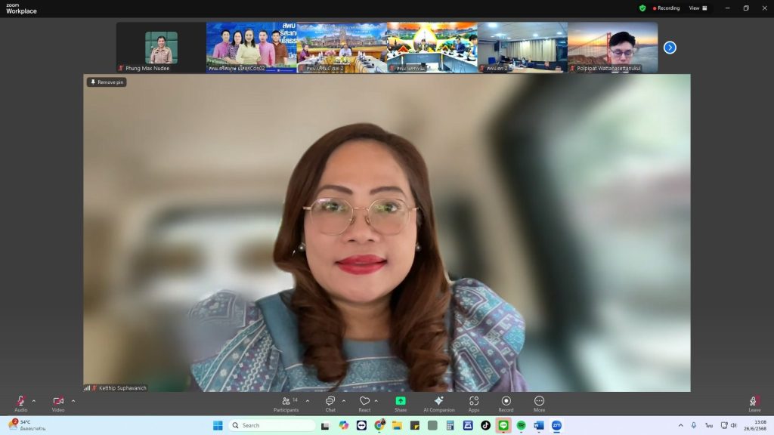Expand the audio options chevron
The image size is (774, 435).
pyautogui.click(x=34, y=401)
